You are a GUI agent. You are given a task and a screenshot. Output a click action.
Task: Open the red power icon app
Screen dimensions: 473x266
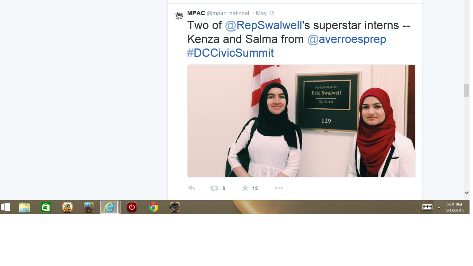coord(132,207)
